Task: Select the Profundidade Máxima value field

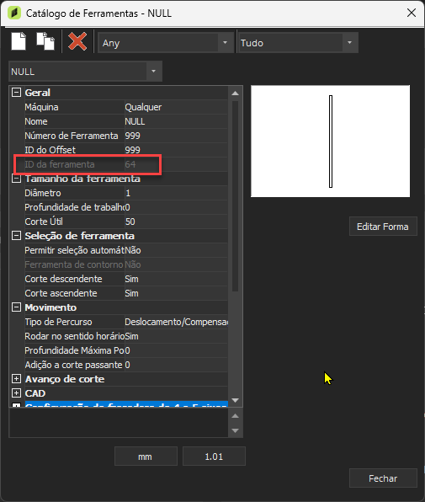Action: point(176,350)
